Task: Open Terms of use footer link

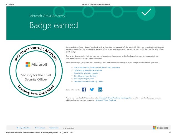Action: pos(40,128)
